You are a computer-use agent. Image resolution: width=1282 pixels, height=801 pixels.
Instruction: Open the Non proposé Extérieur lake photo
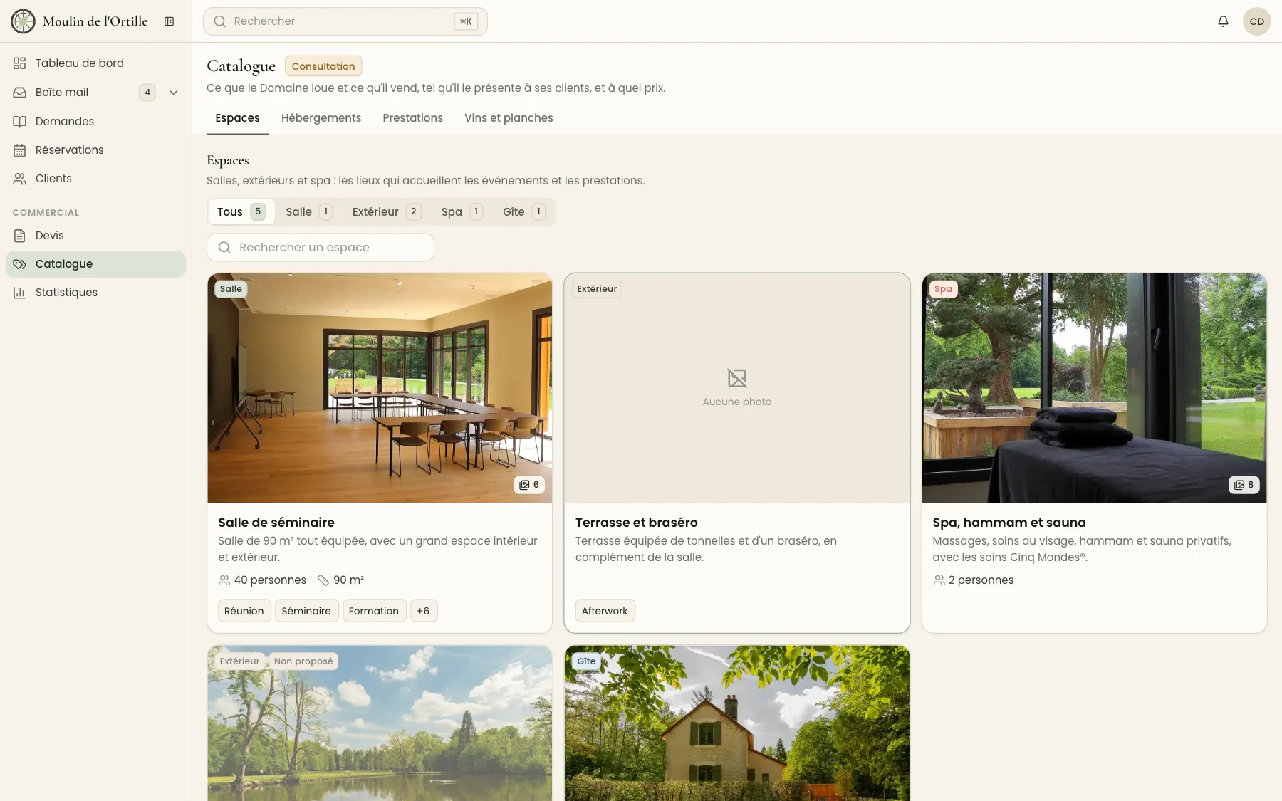click(x=380, y=723)
